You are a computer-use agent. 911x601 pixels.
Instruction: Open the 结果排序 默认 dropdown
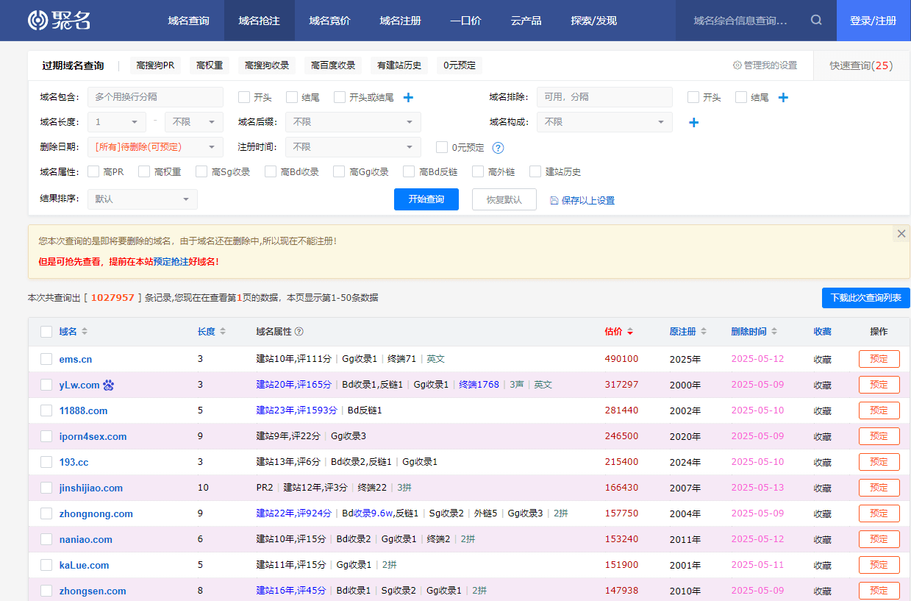(142, 199)
